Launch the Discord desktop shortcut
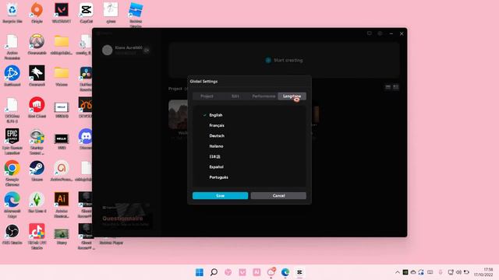Screen dimensions: 499x280 click(x=86, y=139)
